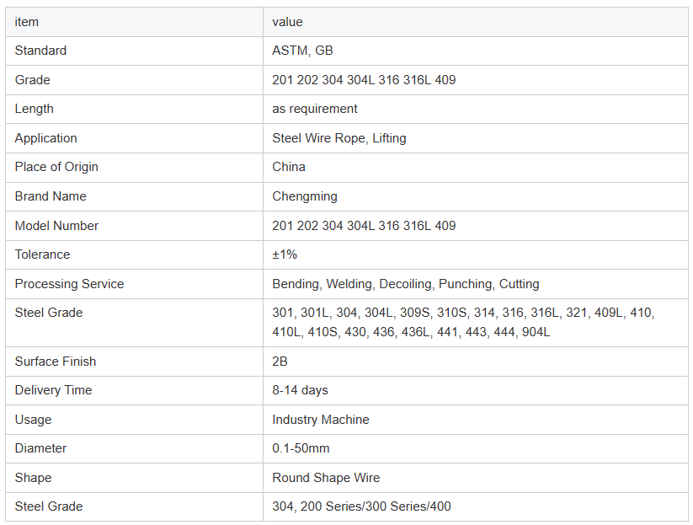This screenshot has height=525, width=693.
Task: Select the 'Model Number' row label
Action: tap(56, 226)
